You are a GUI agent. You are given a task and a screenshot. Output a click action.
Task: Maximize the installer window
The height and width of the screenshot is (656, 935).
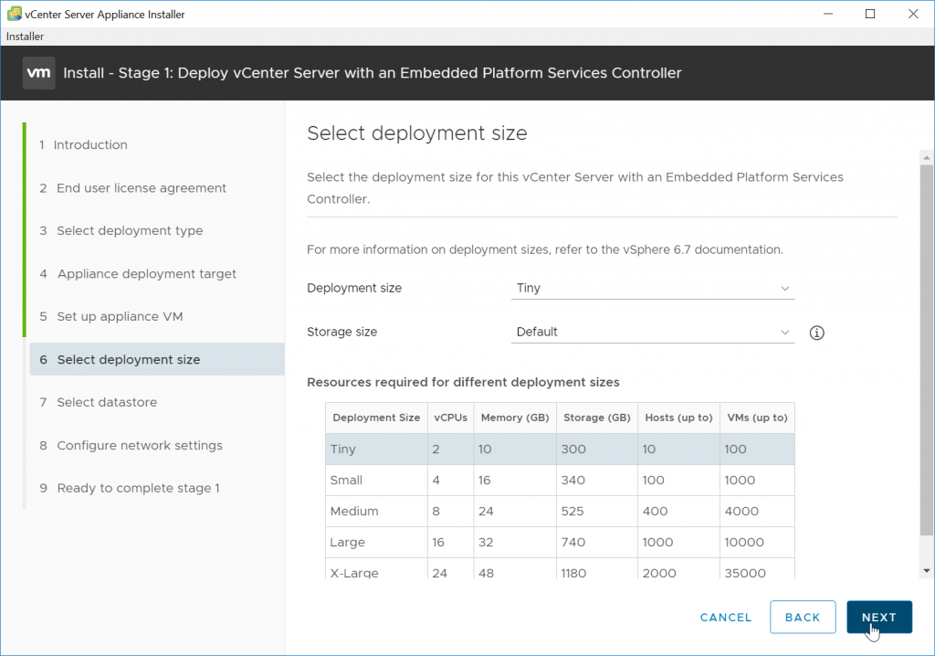(870, 14)
